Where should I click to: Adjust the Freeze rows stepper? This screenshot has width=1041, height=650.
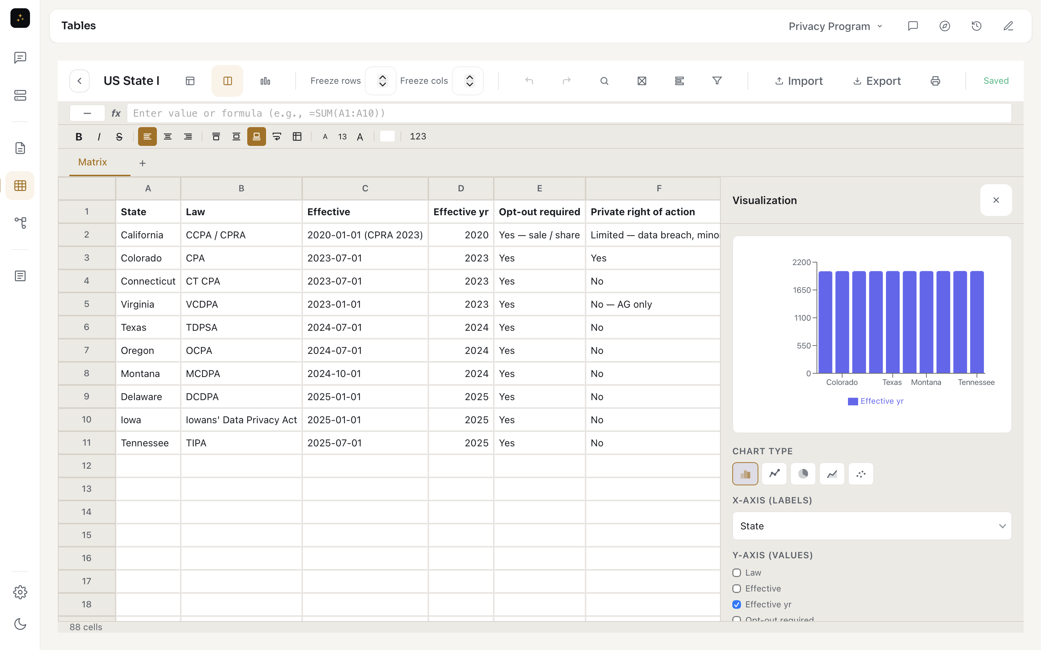[382, 81]
